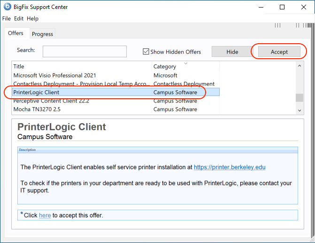Select Microsoft Visio Professional 2021 offer

(x=54, y=75)
